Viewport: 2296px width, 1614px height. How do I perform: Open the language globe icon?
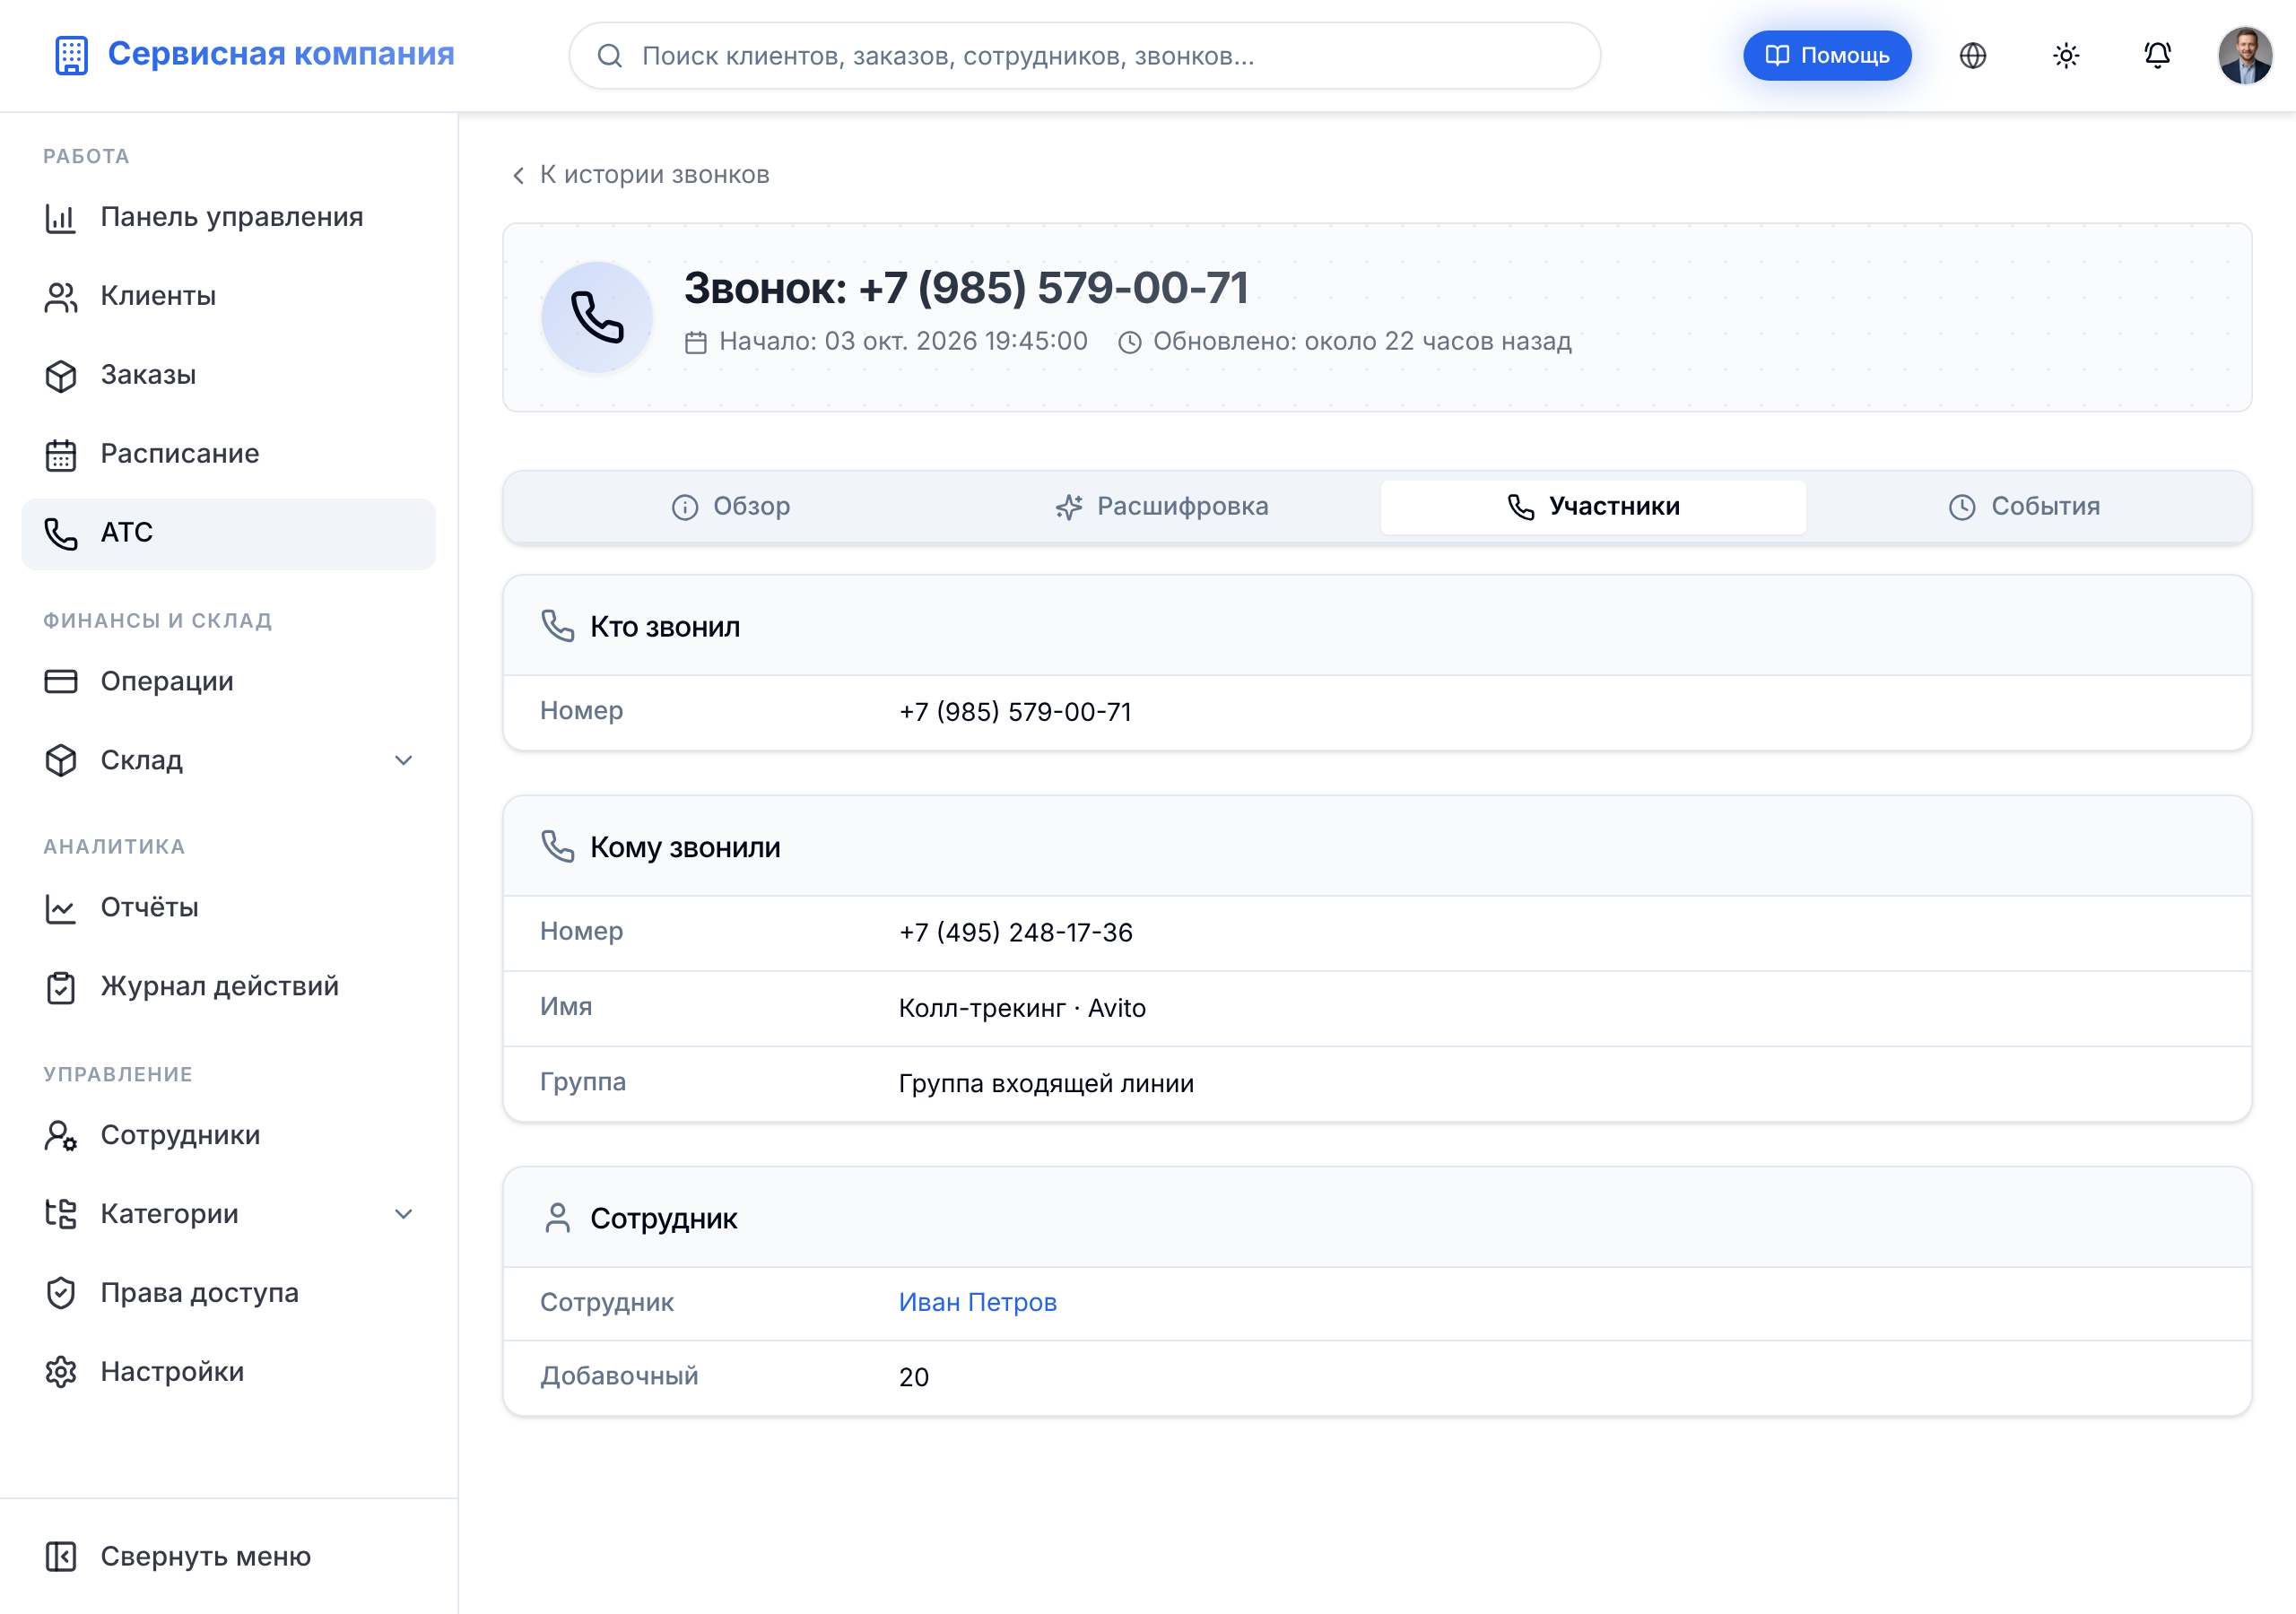[1972, 56]
